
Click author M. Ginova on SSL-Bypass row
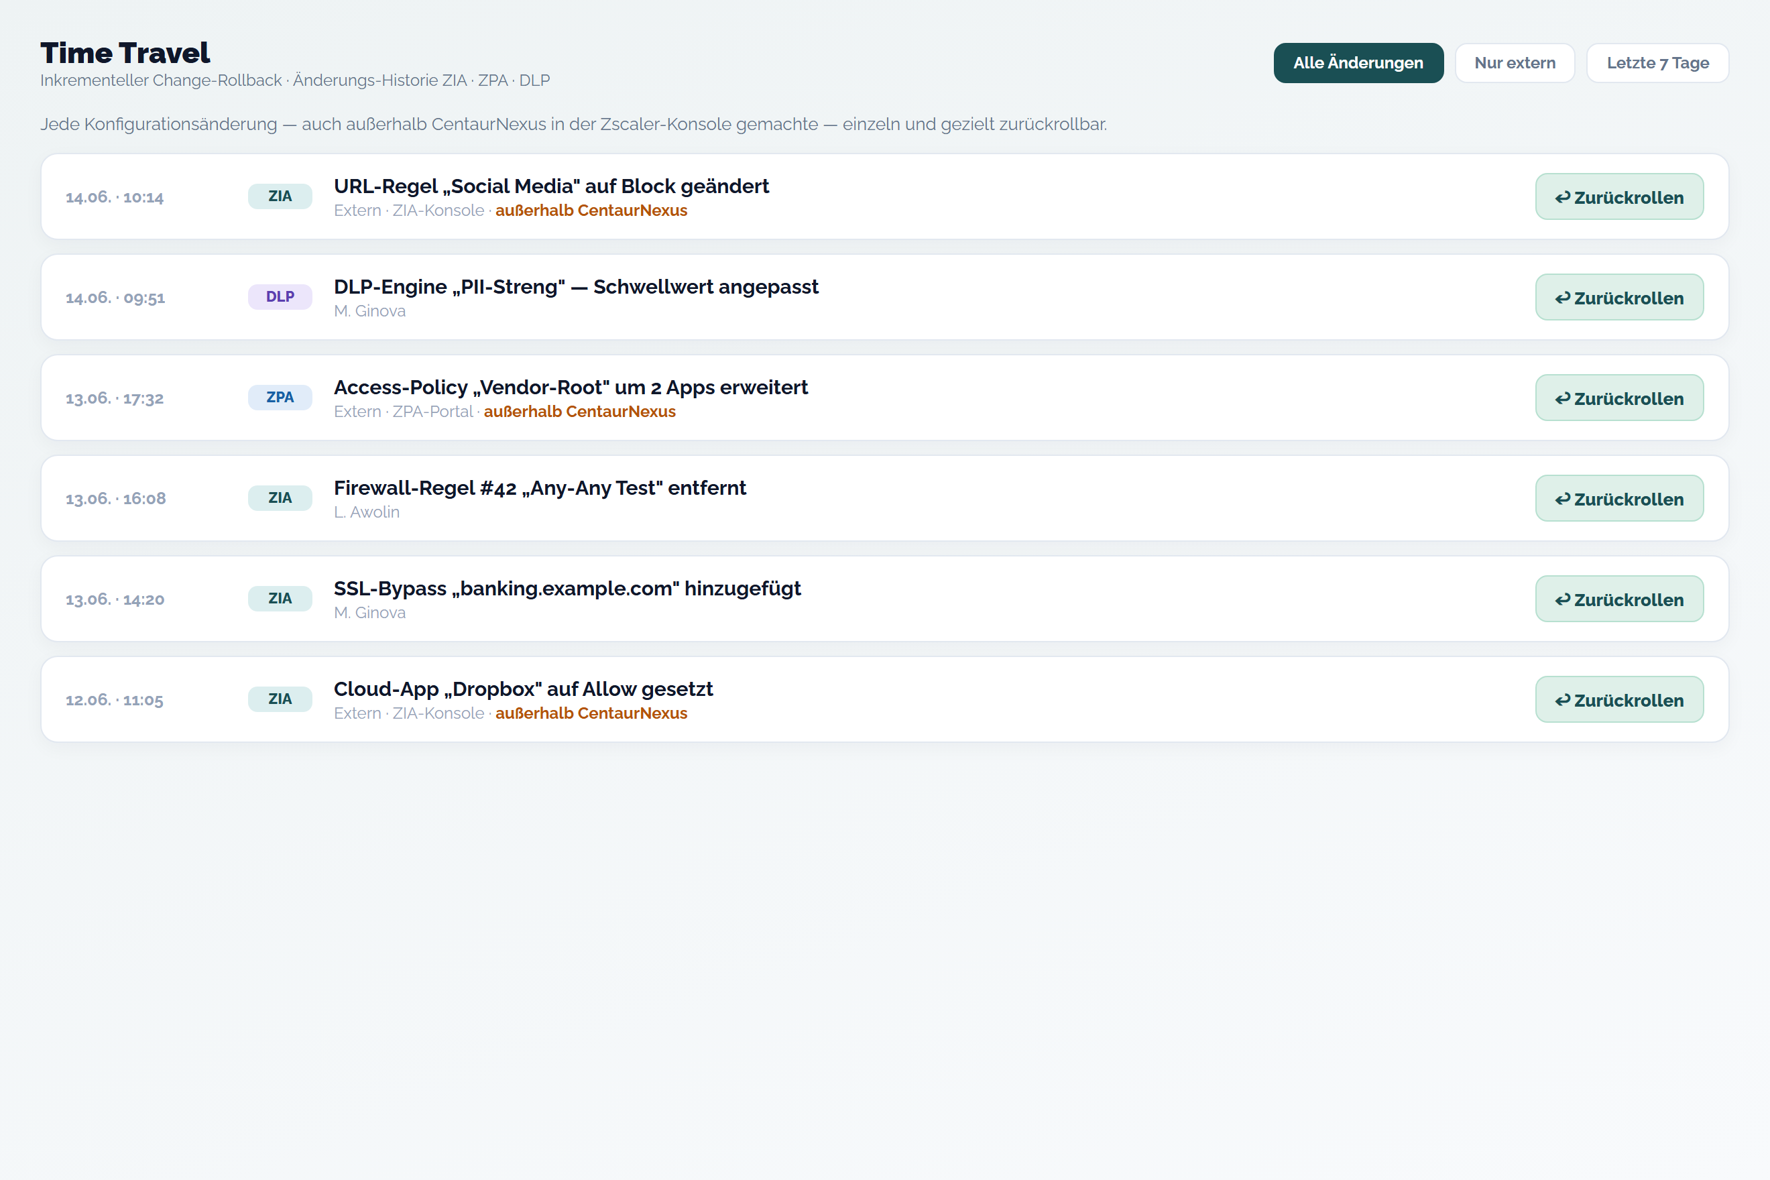(369, 613)
